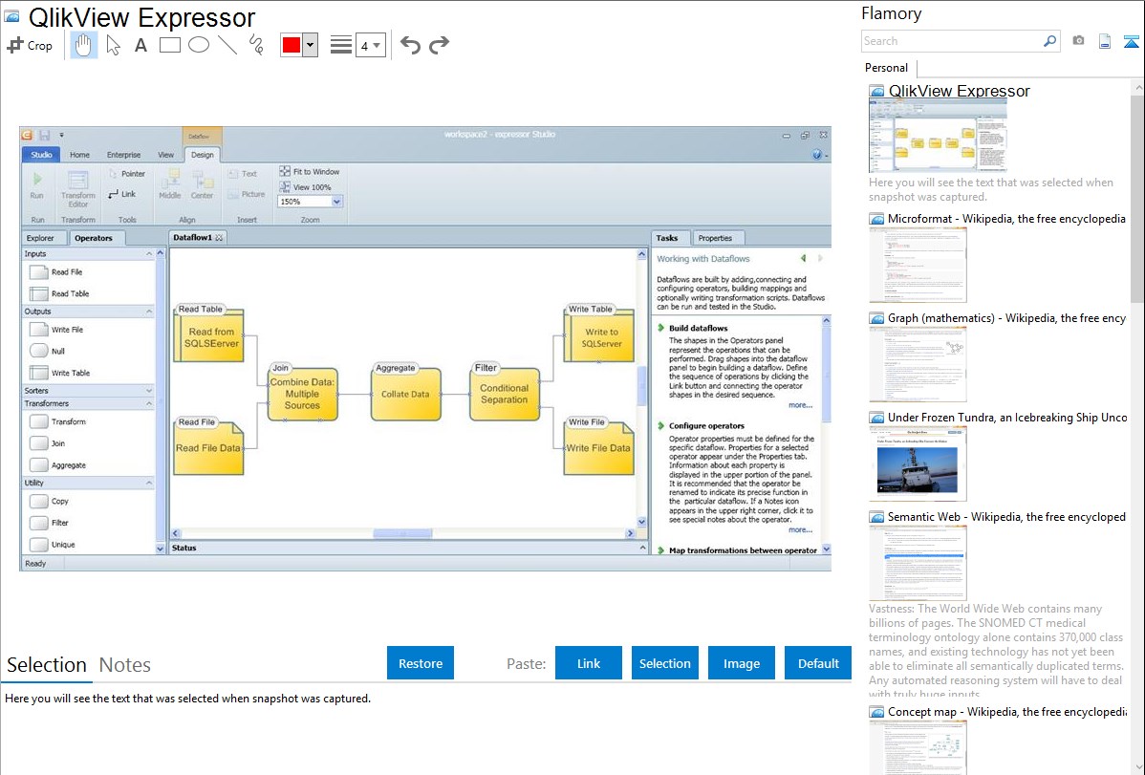Viewport: 1145px width, 775px height.
Task: Open the Personal tab
Action: [886, 68]
